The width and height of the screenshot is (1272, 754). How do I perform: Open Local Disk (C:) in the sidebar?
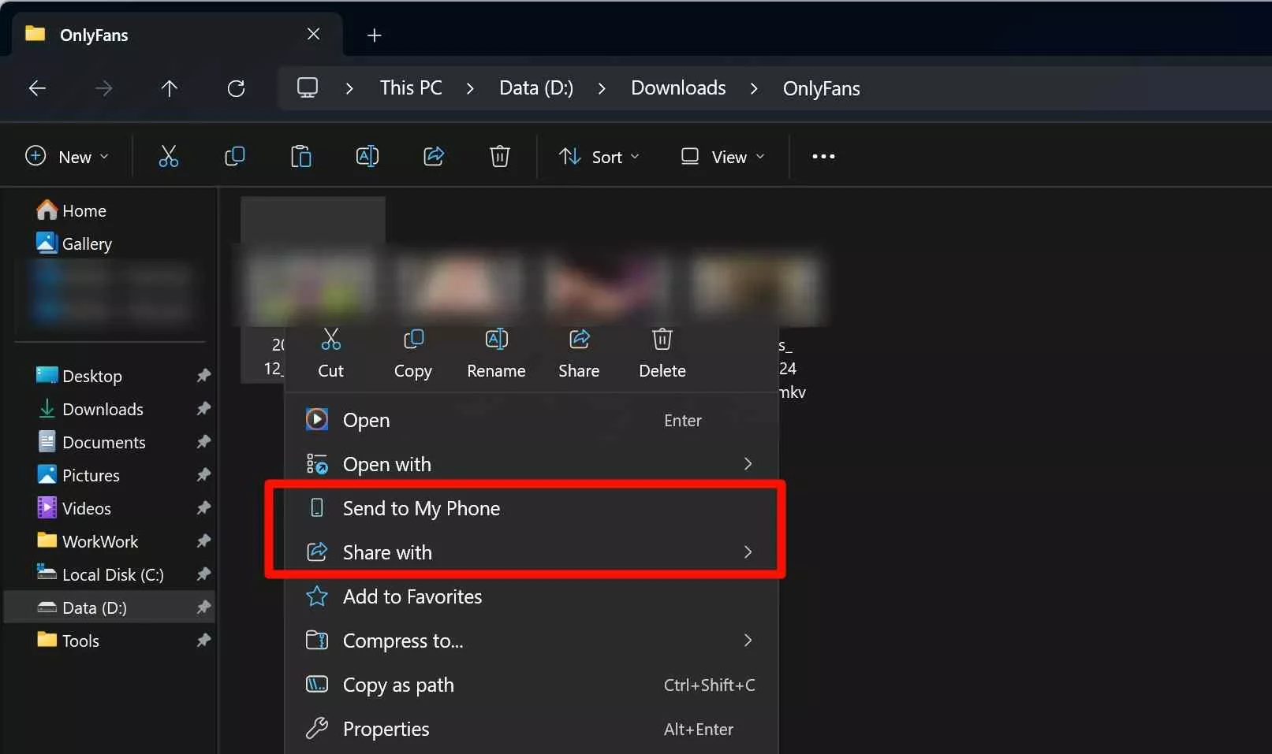tap(112, 574)
